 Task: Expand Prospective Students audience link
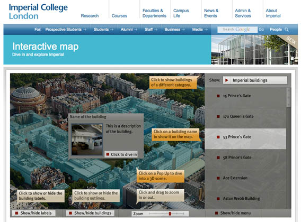click(x=66, y=30)
